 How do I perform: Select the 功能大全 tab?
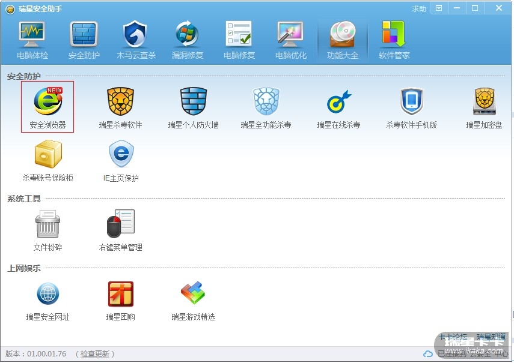point(343,41)
